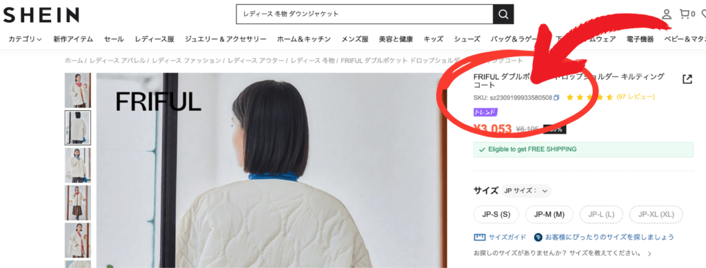Viewport: 706px width, 268px height.
Task: Open the 97 レビュー link
Action: [x=635, y=97]
